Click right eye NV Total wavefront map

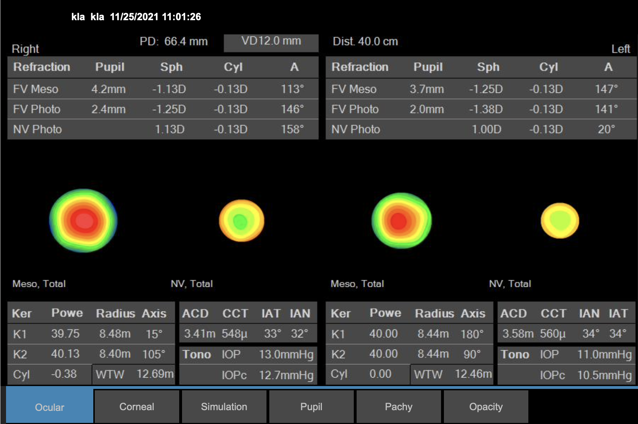click(241, 221)
